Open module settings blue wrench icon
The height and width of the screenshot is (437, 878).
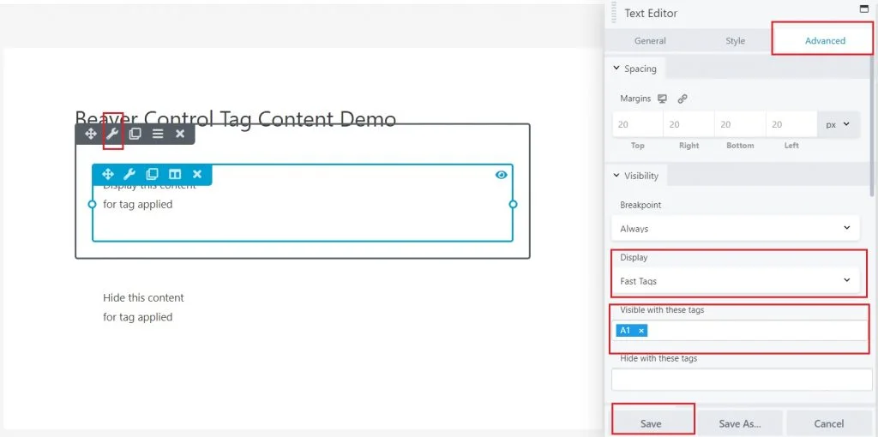pos(129,174)
